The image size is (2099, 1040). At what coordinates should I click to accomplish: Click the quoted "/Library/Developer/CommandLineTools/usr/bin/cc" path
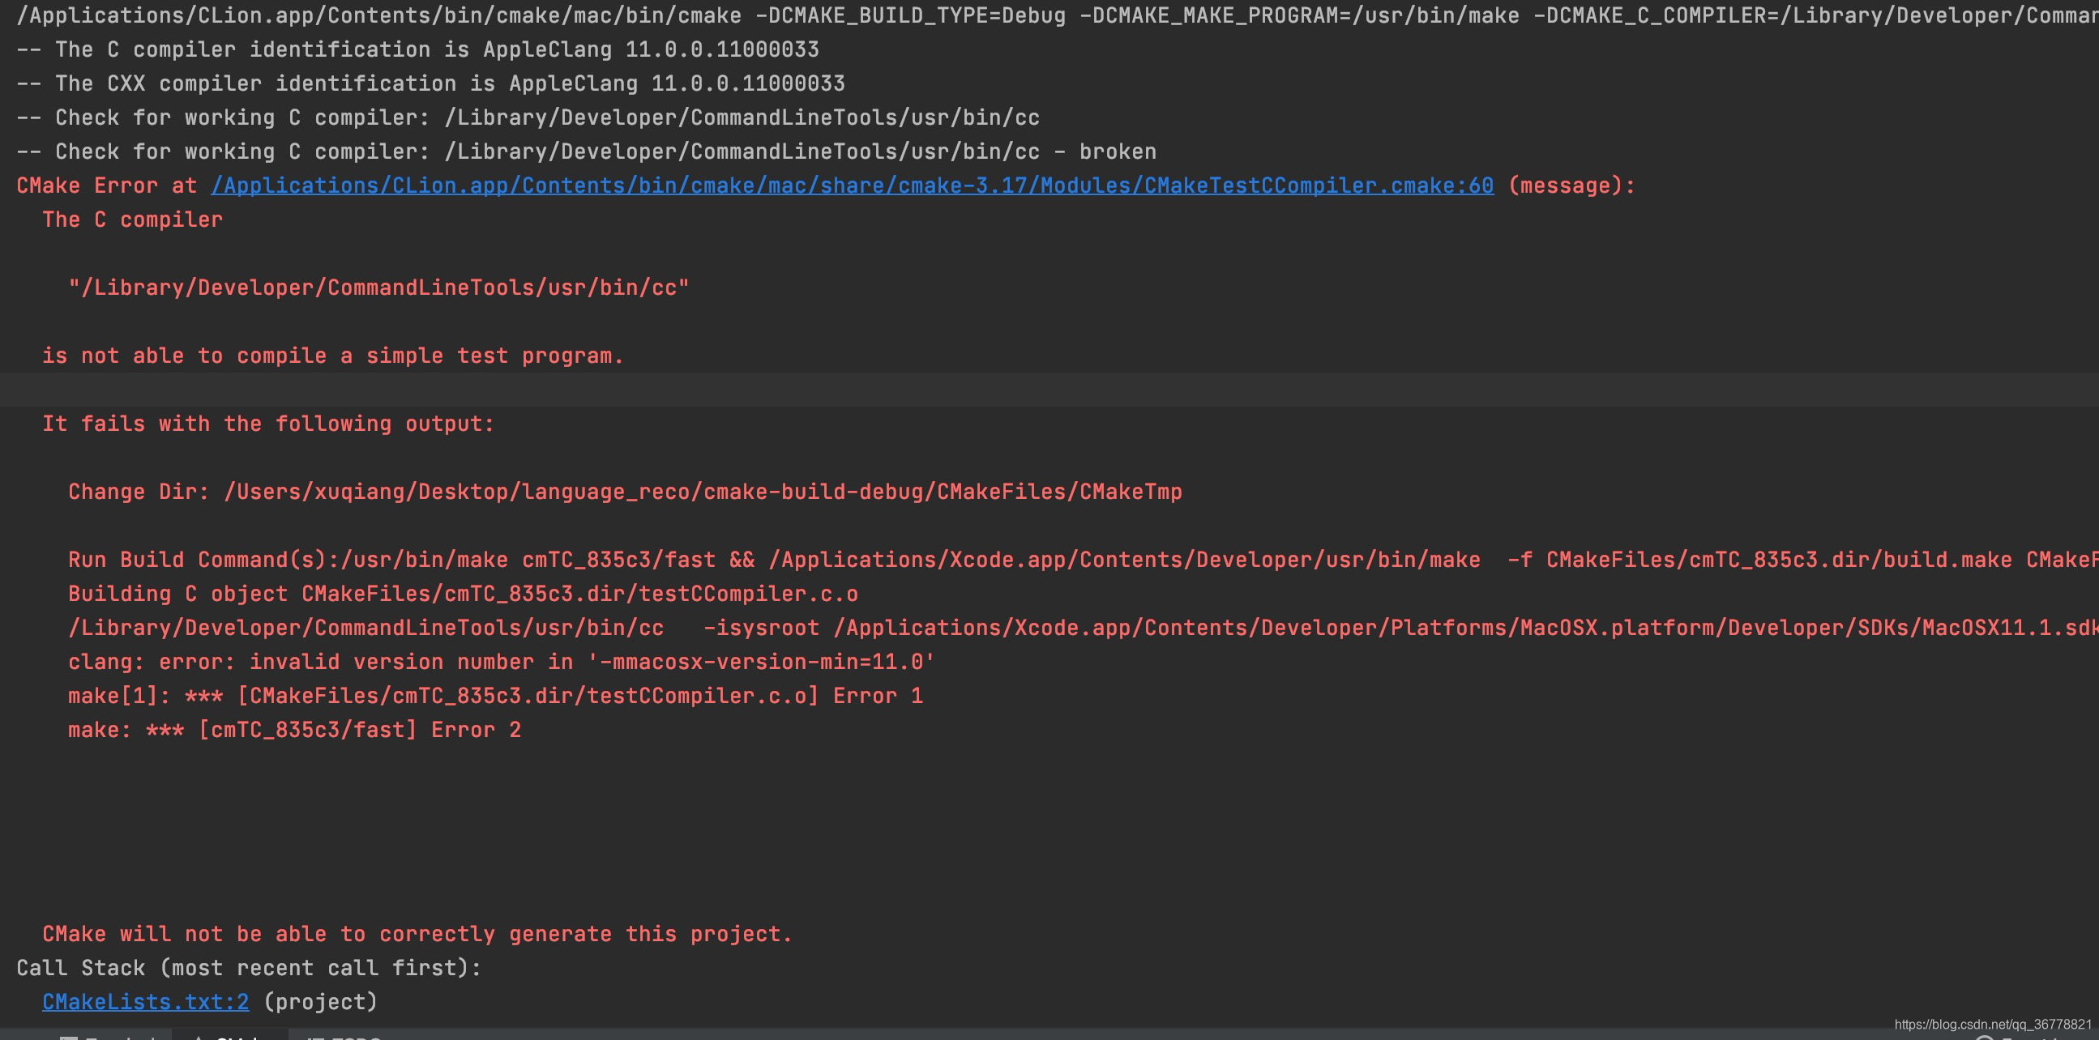point(379,288)
